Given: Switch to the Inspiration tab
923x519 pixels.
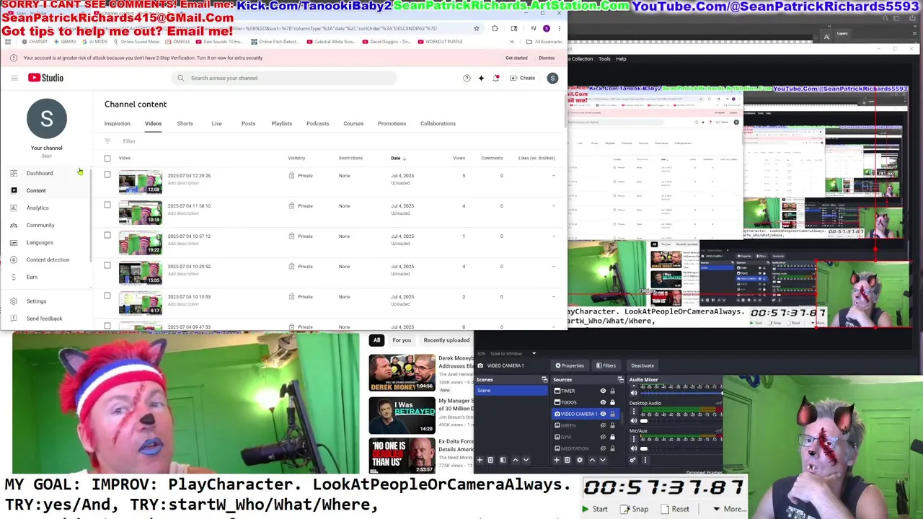Looking at the screenshot, I should [x=117, y=123].
